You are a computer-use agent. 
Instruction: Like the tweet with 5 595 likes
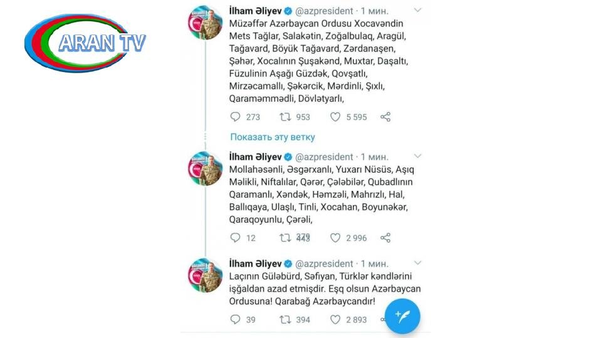pos(335,116)
